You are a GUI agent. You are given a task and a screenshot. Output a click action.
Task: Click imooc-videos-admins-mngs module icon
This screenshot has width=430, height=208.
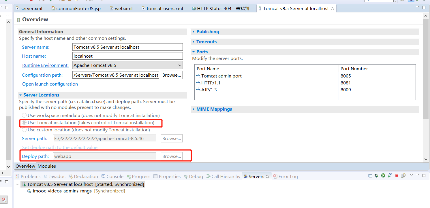pyautogui.click(x=29, y=191)
